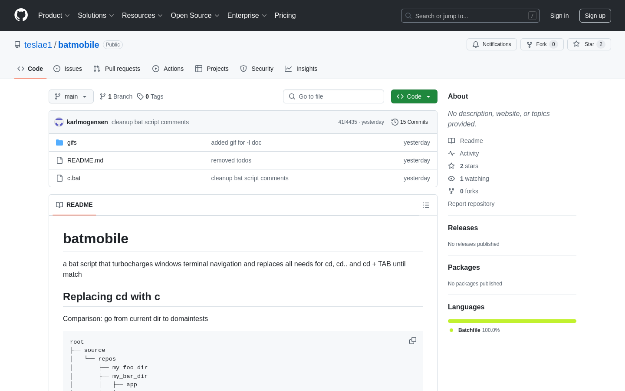This screenshot has width=625, height=391.
Task: Open Batchfile 100.0% language link
Action: pyautogui.click(x=475, y=330)
